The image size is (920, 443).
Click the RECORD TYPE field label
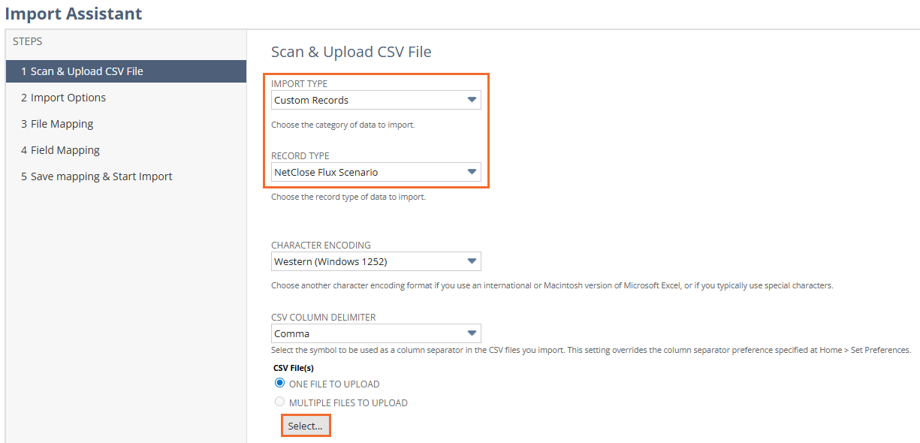(x=300, y=155)
